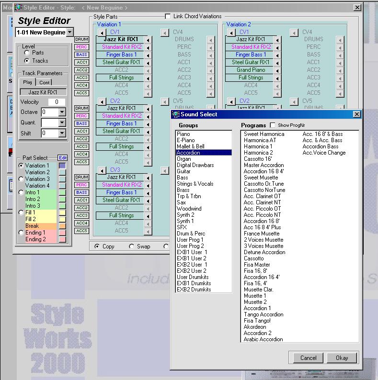Enable Link Chord Variations checkbox

coord(168,16)
